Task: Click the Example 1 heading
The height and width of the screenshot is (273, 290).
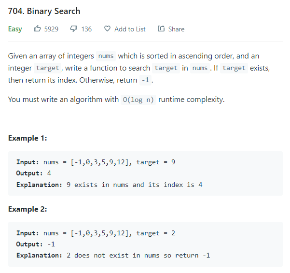Action: 28,138
